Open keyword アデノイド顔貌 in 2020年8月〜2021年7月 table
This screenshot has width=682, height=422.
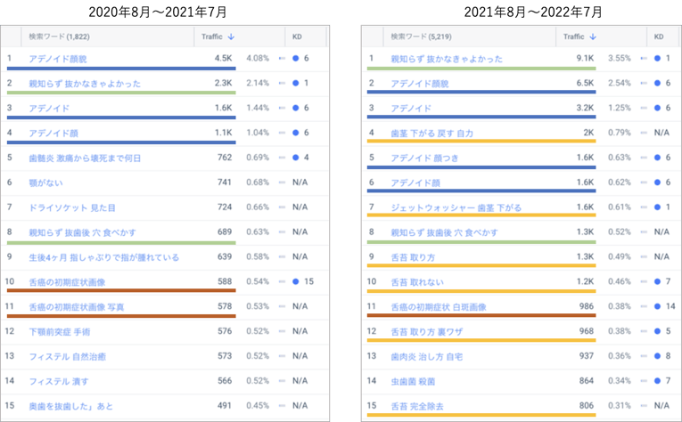pyautogui.click(x=58, y=59)
